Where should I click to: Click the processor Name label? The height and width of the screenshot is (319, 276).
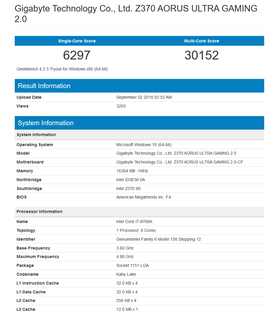click(x=22, y=222)
